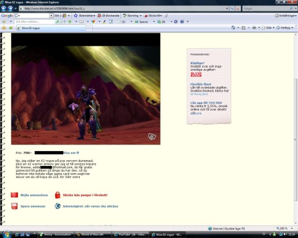
Task: Open the Sida menu in command bar
Action: tap(268, 28)
